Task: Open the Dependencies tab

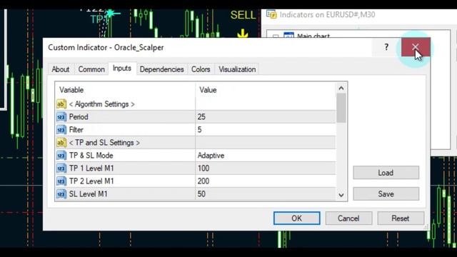Action: [162, 69]
